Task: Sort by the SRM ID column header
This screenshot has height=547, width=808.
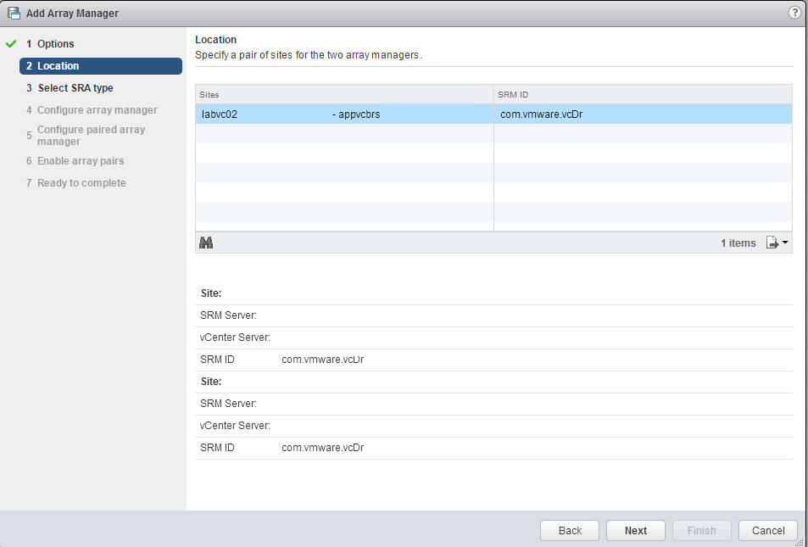Action: point(642,94)
